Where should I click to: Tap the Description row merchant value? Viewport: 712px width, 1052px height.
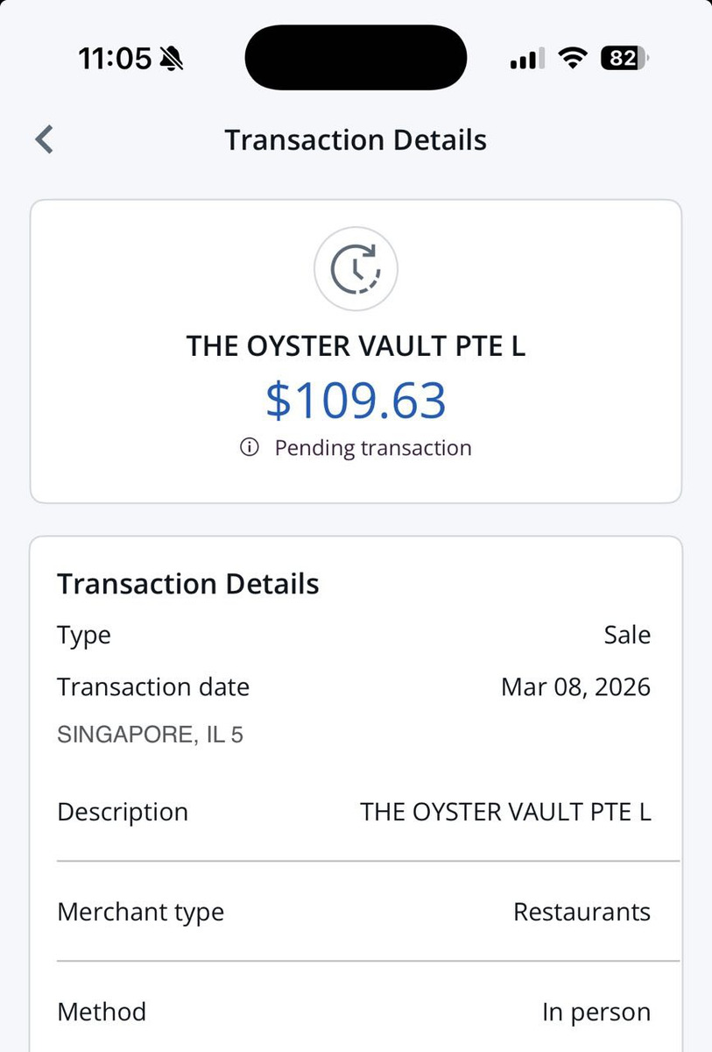coord(505,812)
